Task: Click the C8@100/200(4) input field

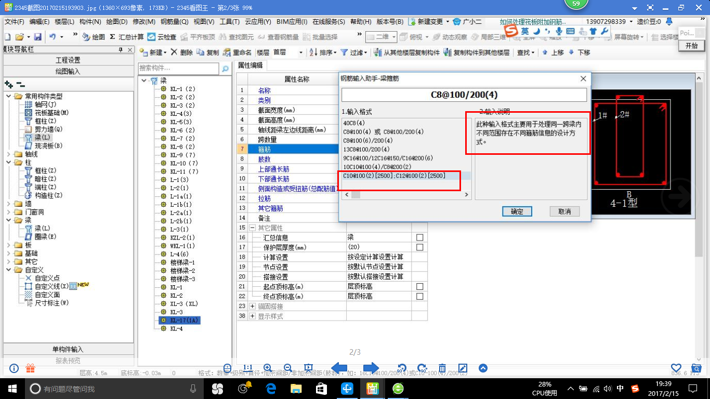Action: 464,95
